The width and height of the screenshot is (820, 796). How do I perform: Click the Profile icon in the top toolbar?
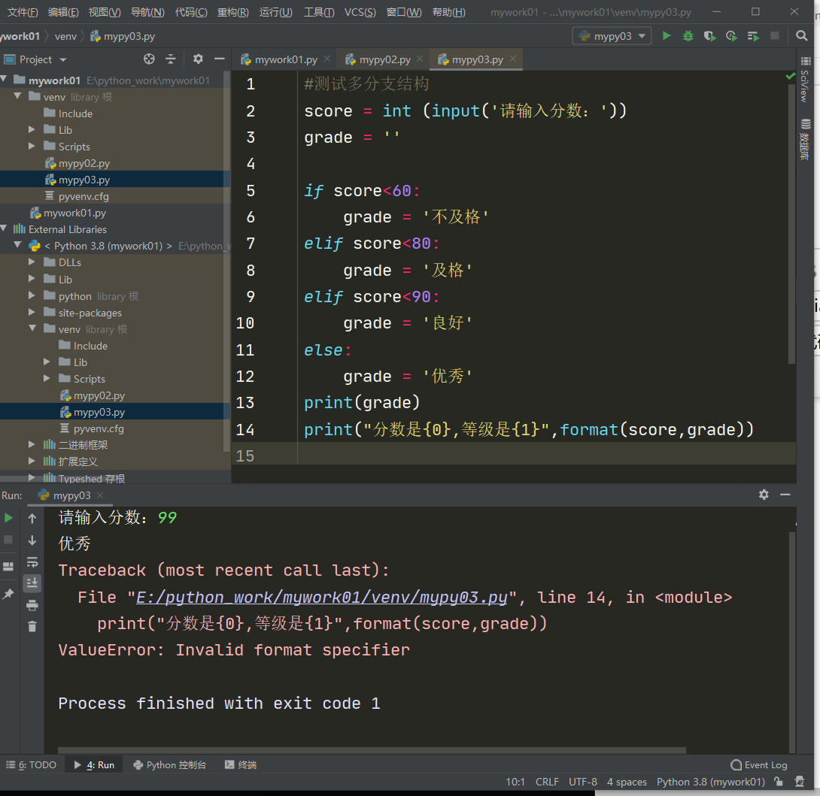point(731,36)
